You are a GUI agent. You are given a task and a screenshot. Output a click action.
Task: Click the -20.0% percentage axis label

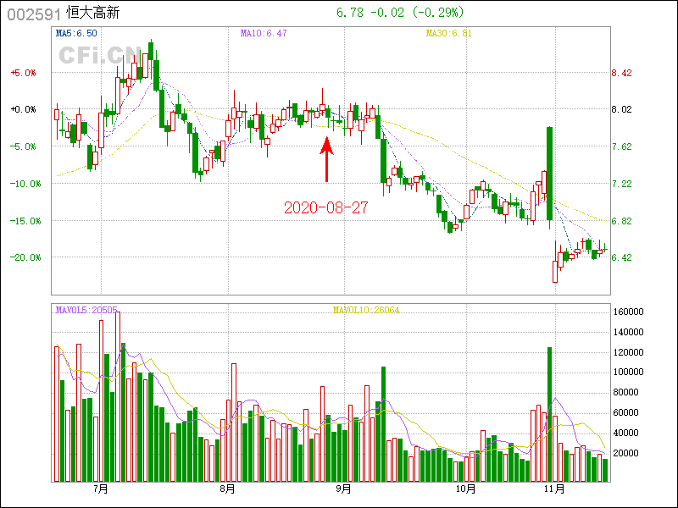tap(22, 257)
